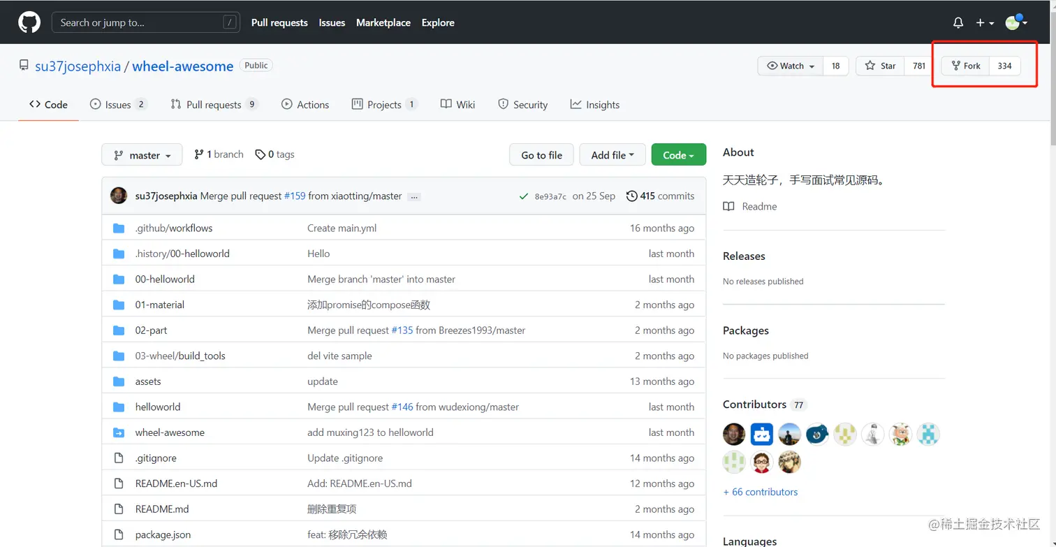Open the Security tab
1056x547 pixels.
tap(522, 105)
